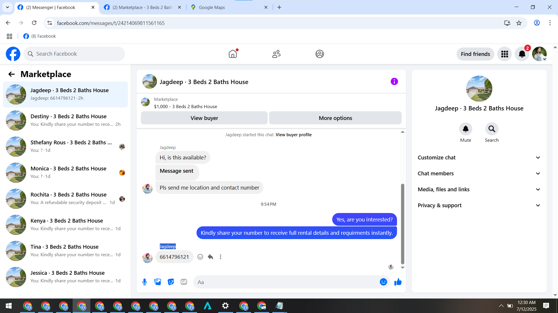Screen dimensions: 558x313
Task: Click the listing thumbnail in right panel
Action: click(479, 89)
